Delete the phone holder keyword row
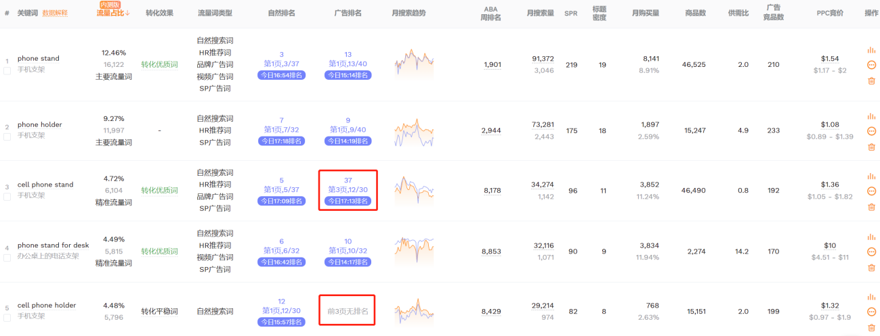Viewport: 880px width, 336px height. [x=871, y=147]
